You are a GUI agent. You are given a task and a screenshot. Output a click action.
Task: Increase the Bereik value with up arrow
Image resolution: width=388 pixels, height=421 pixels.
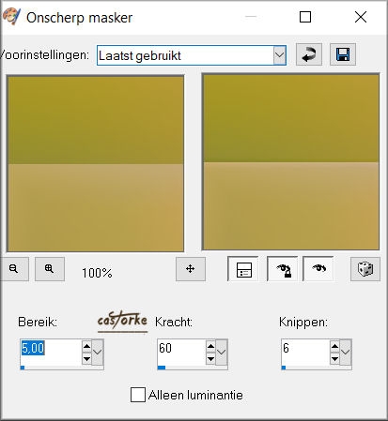pyautogui.click(x=86, y=346)
